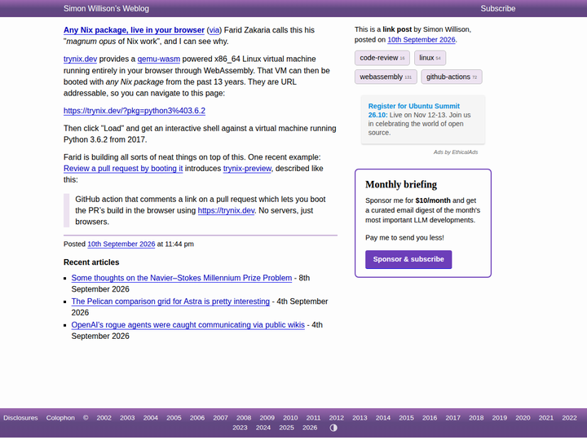Open the trynix-preview link
The width and height of the screenshot is (587, 440).
[x=247, y=169]
